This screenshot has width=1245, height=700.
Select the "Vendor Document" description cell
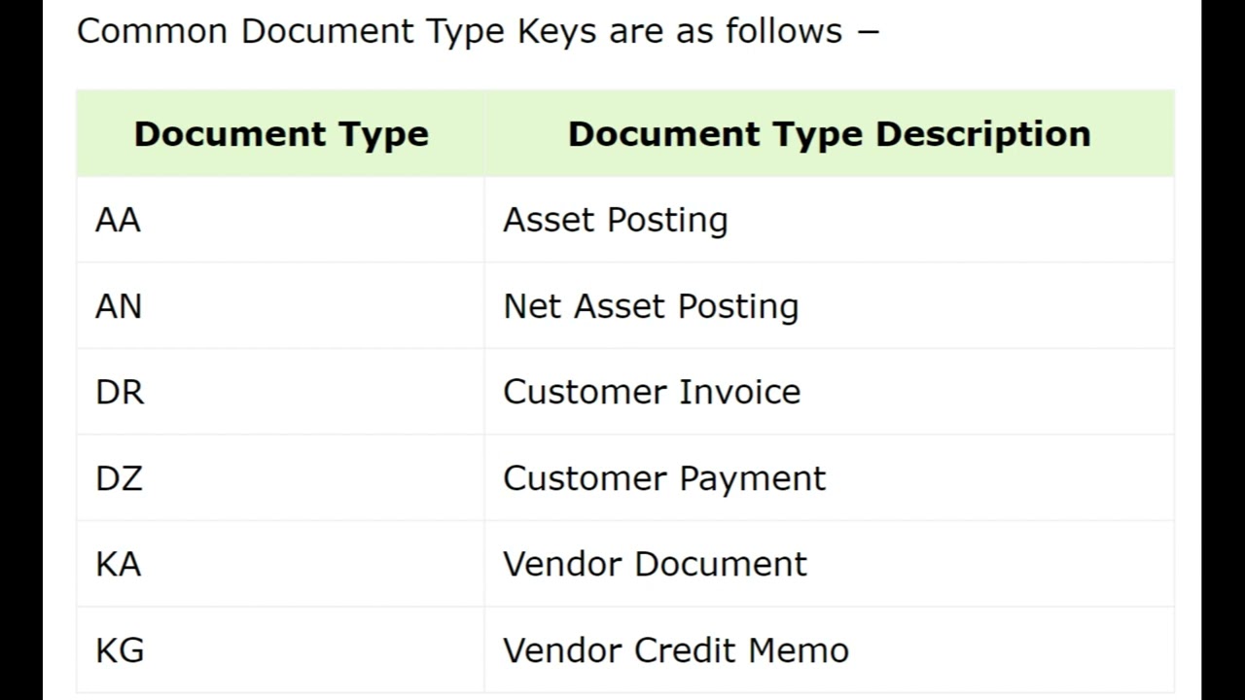pos(655,564)
